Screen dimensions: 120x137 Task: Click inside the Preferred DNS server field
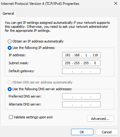(x=81, y=96)
